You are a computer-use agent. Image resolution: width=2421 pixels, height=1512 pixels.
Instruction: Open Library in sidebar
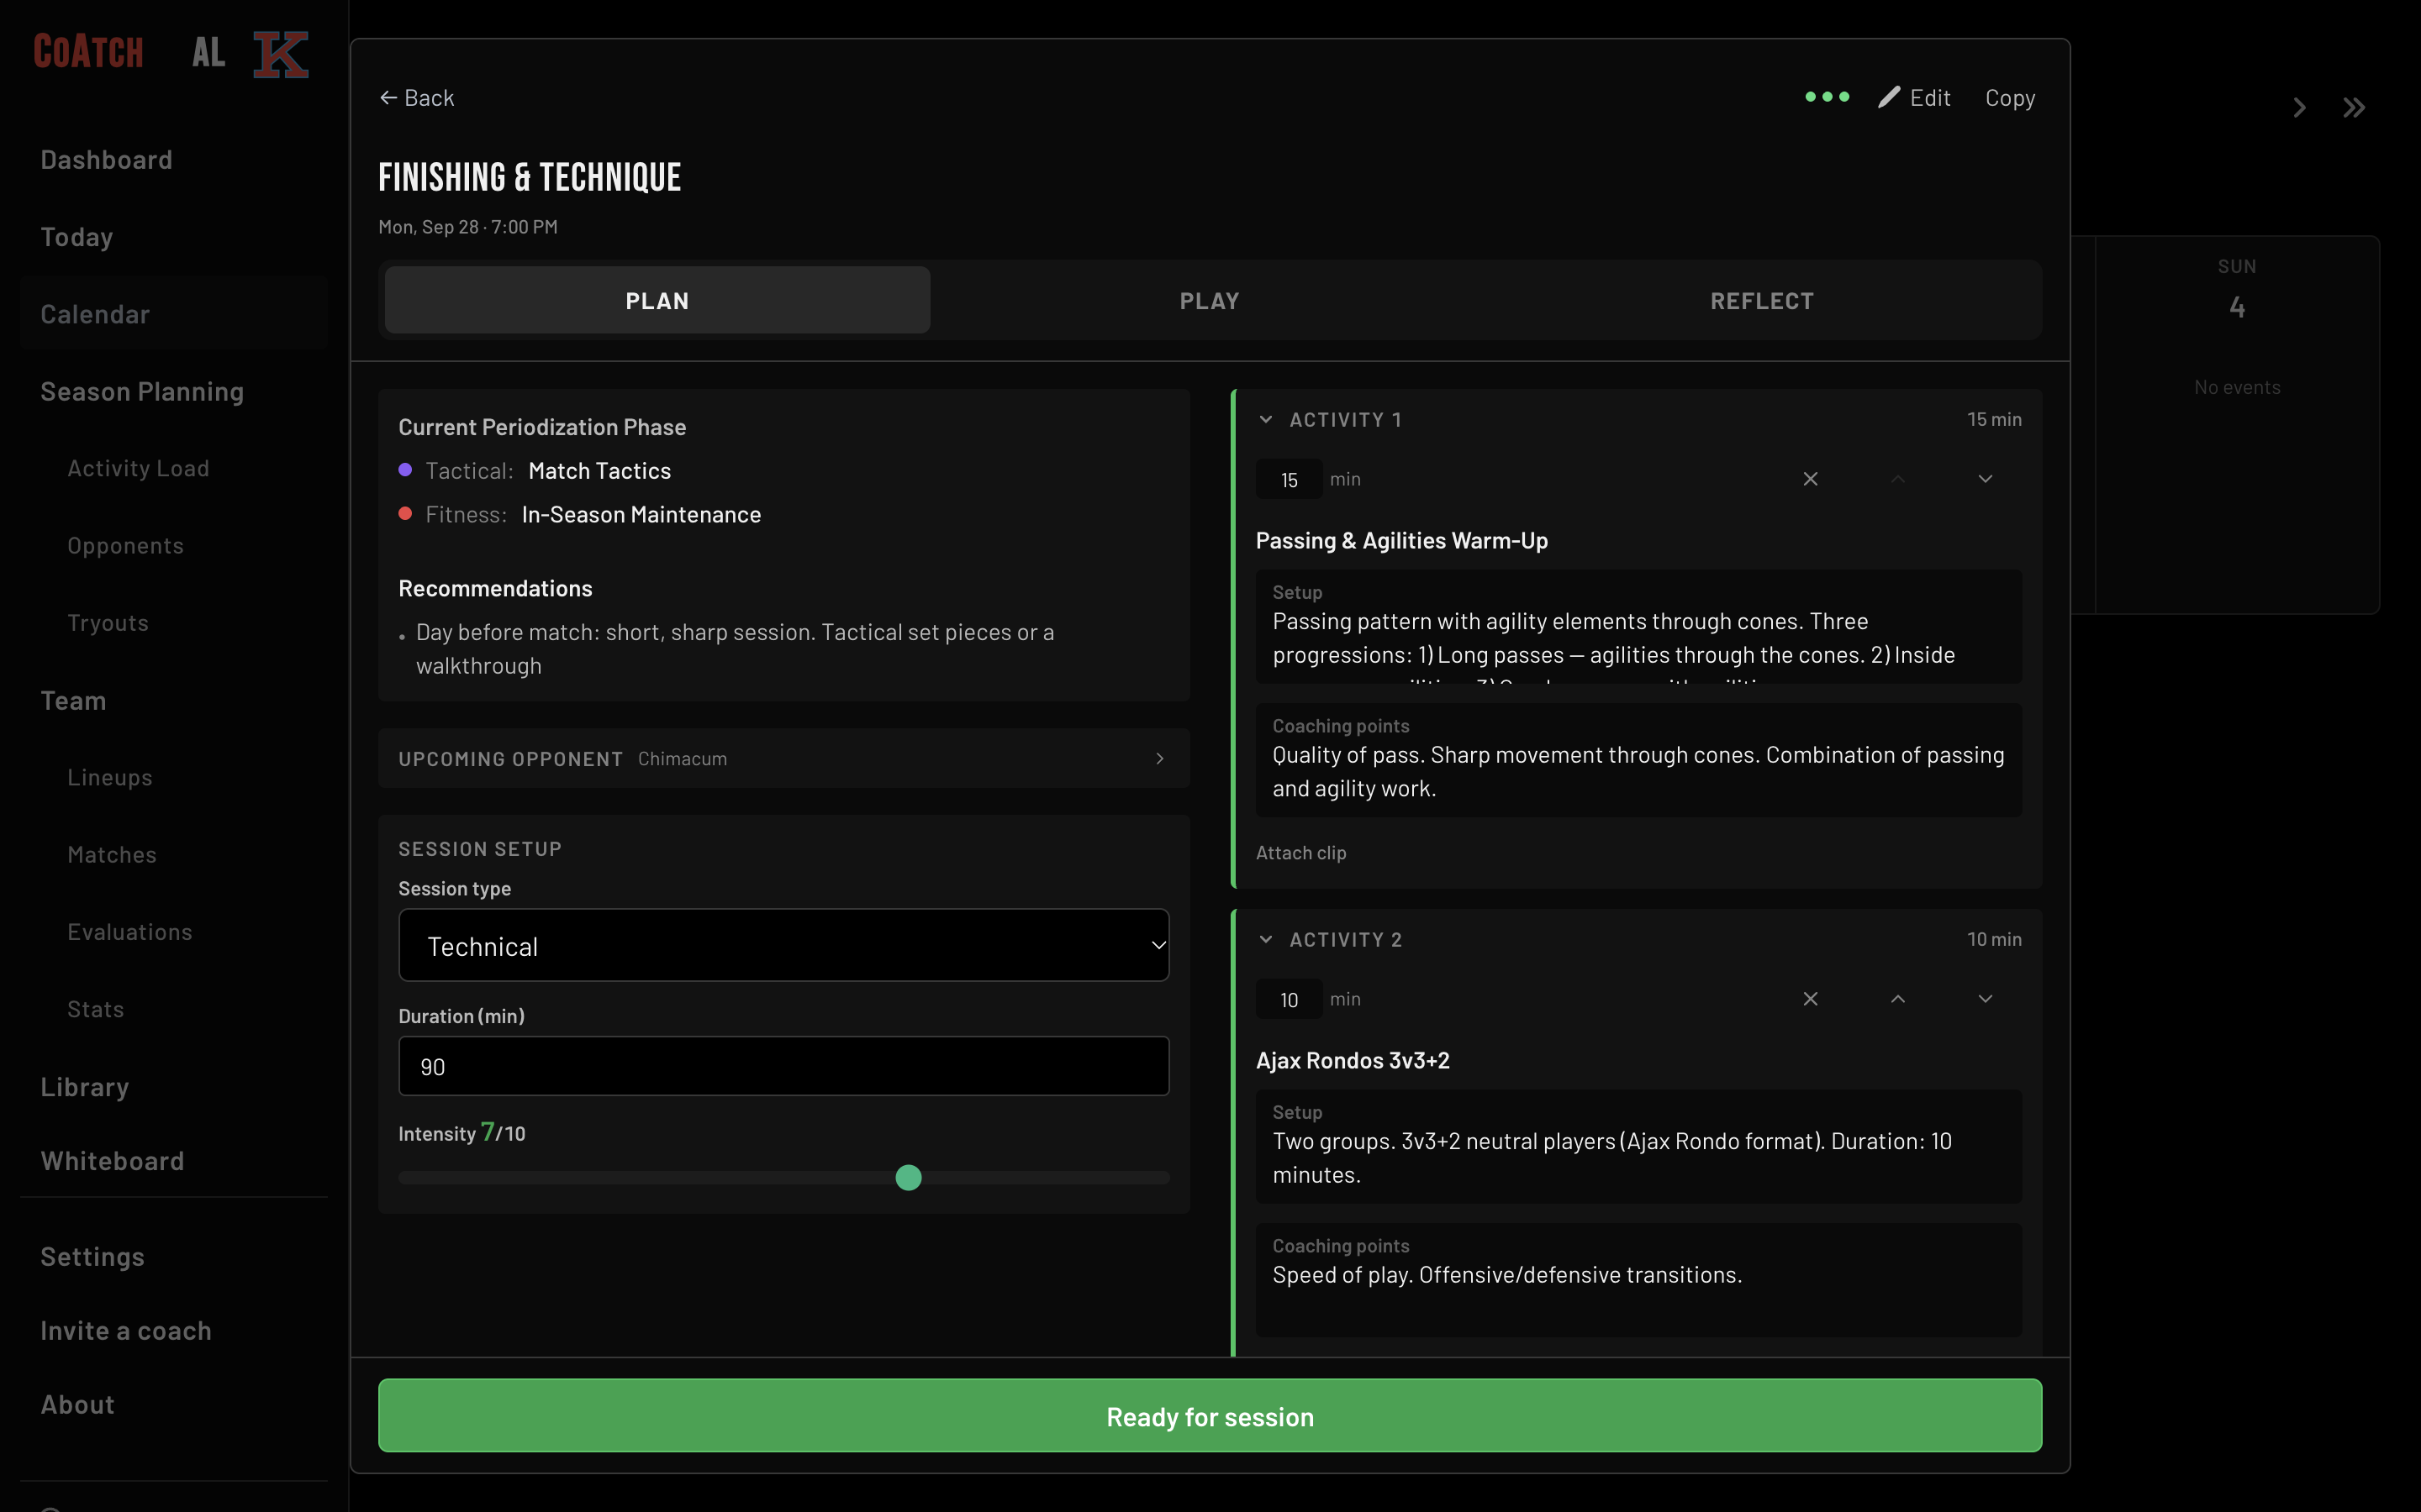click(x=85, y=1087)
